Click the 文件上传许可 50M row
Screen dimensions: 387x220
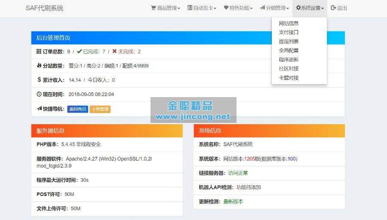(107, 209)
